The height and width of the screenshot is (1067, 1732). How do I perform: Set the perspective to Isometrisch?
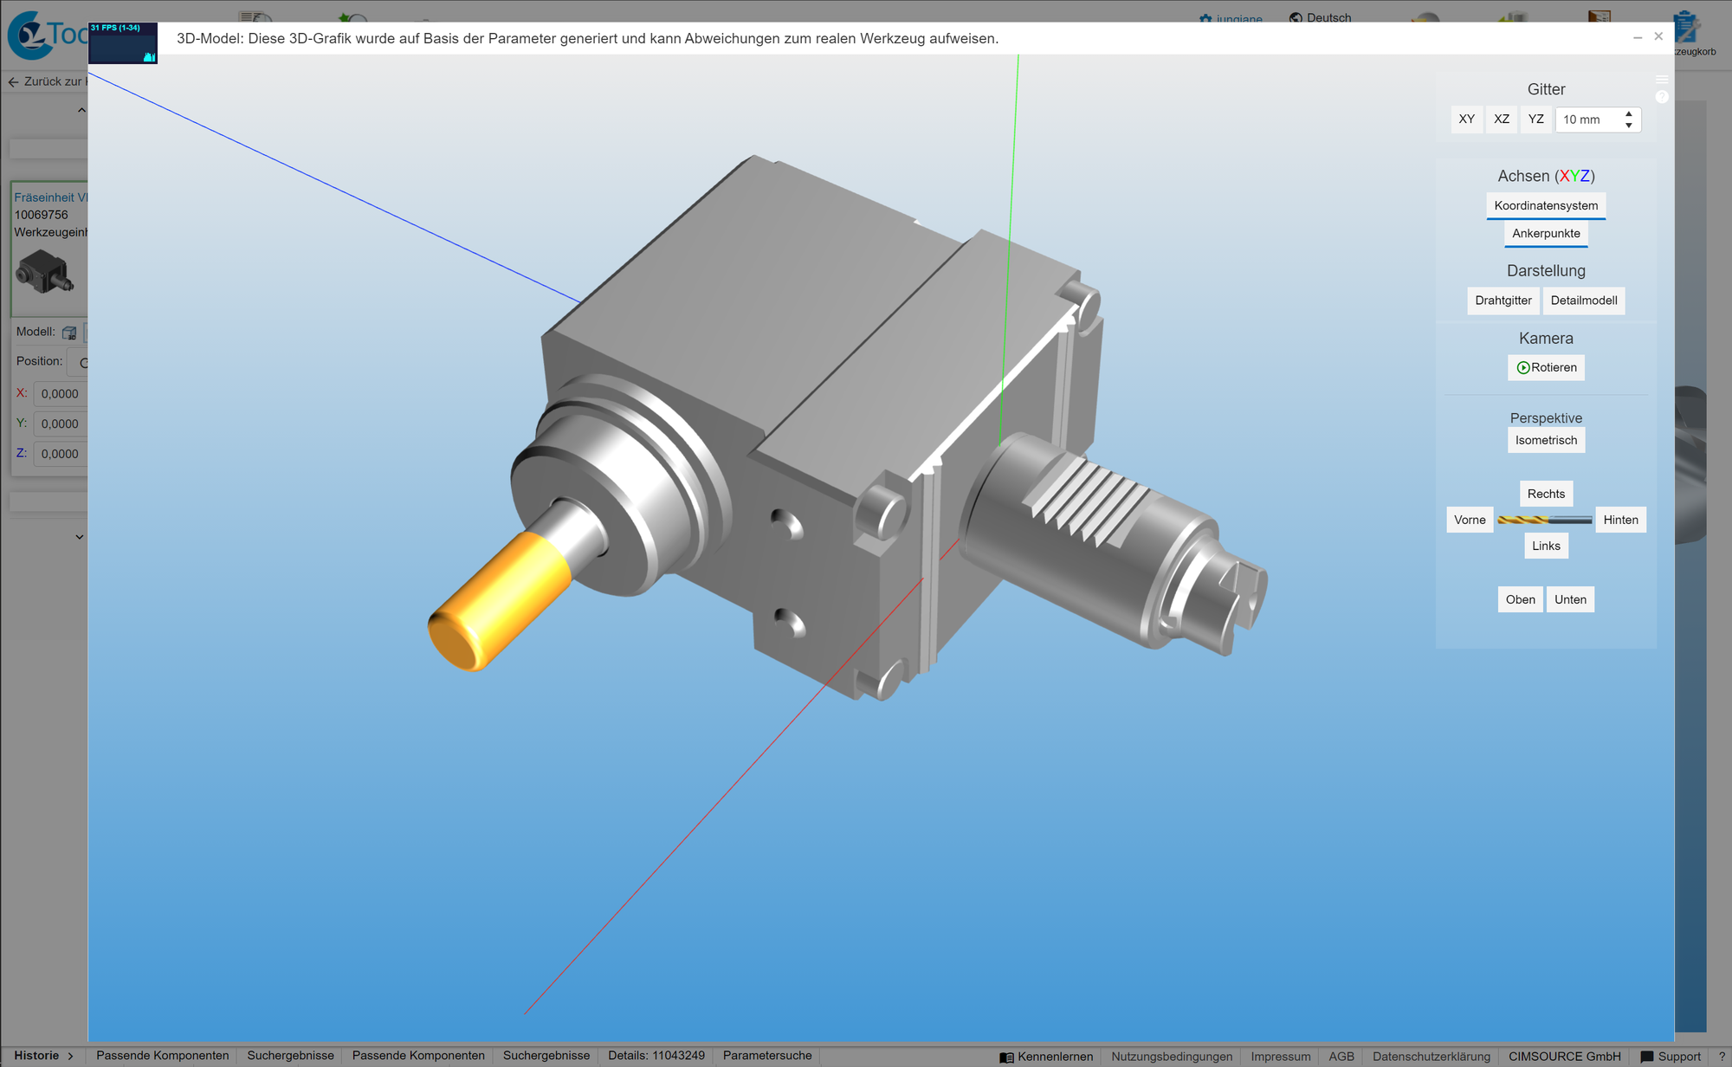[1546, 440]
